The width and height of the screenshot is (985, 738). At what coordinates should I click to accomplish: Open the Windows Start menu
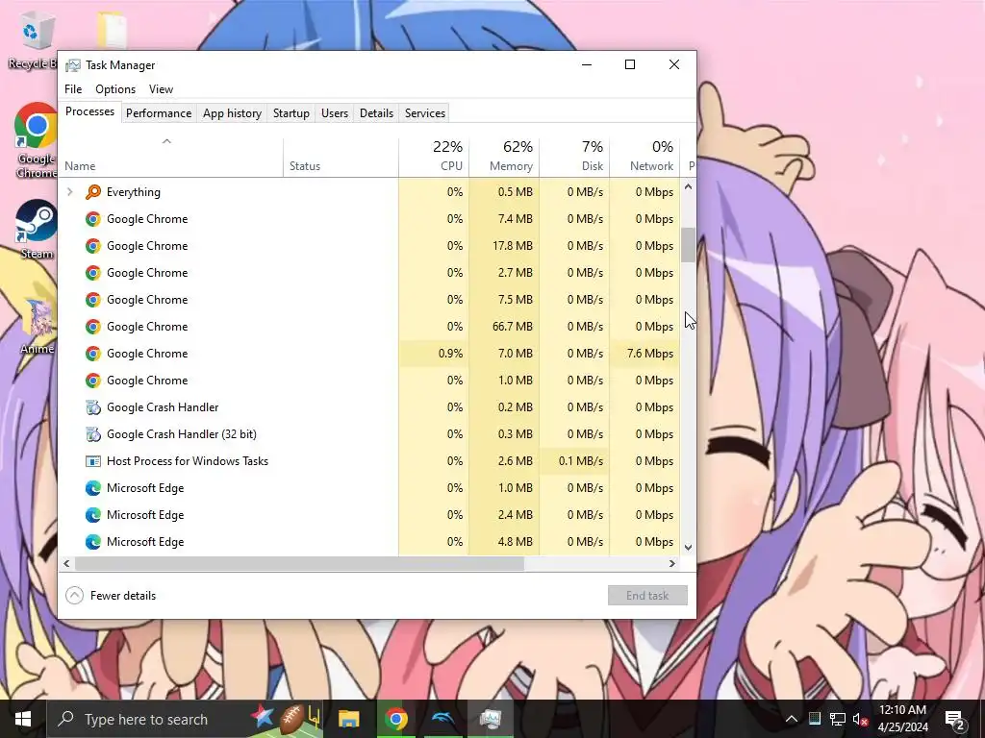click(23, 719)
